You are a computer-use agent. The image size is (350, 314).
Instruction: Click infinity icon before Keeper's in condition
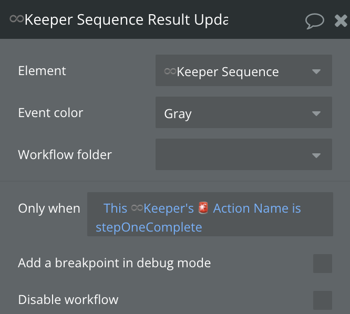coord(137,208)
